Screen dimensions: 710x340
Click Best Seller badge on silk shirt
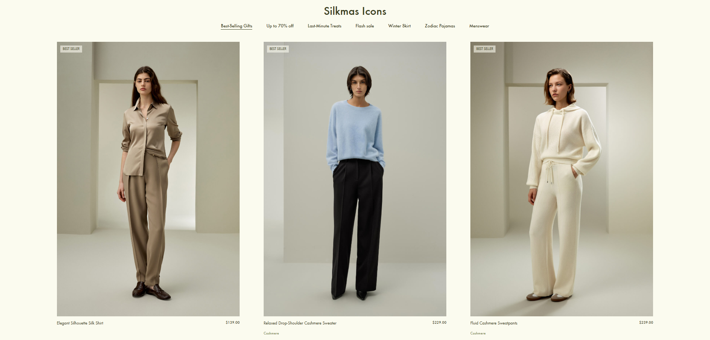71,49
